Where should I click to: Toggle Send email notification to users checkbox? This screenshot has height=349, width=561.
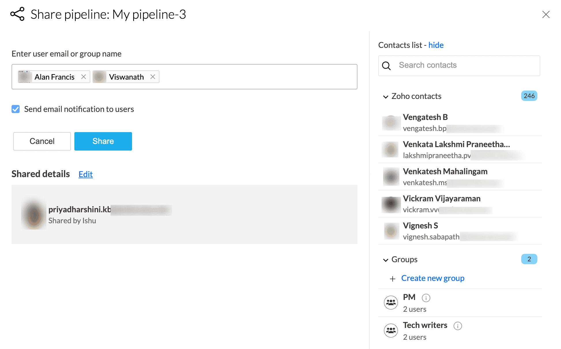pyautogui.click(x=16, y=109)
